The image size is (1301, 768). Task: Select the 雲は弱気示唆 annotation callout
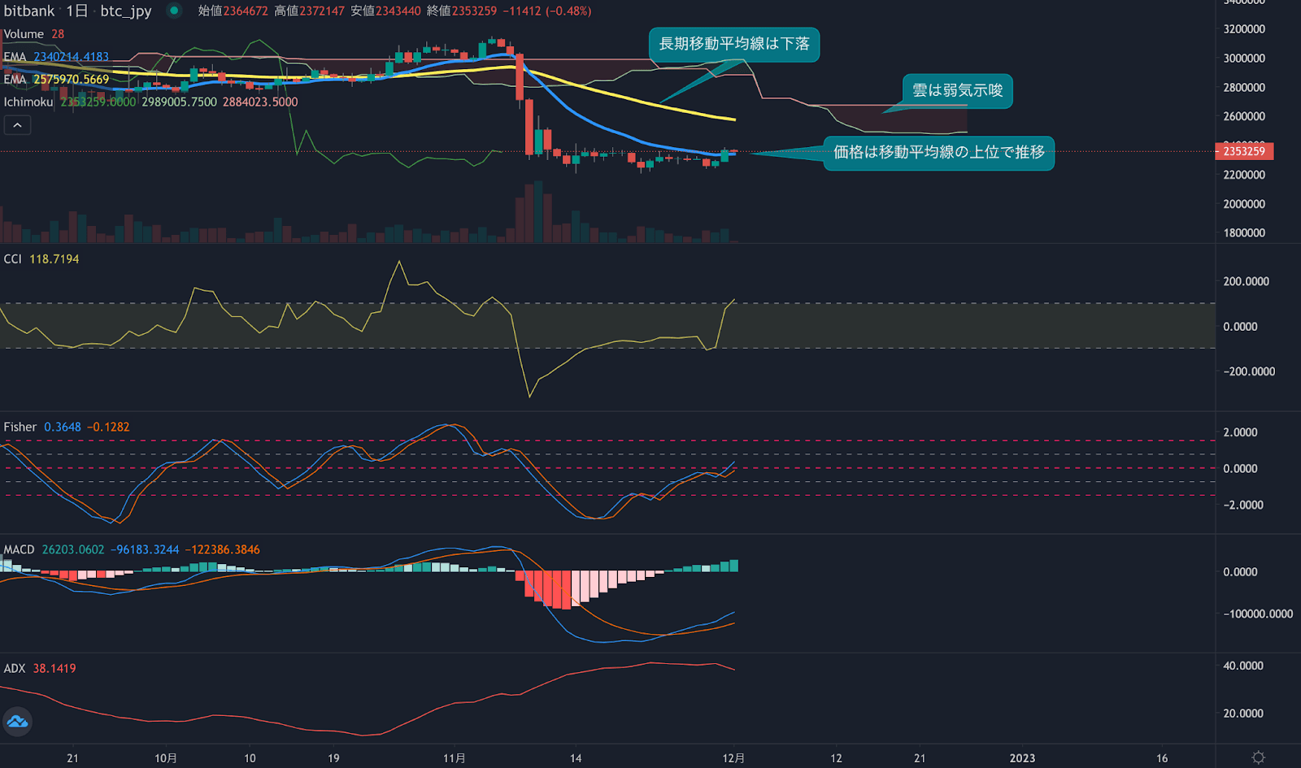pos(957,90)
